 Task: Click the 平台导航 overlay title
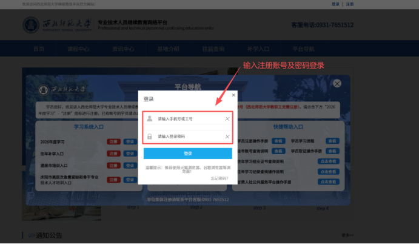point(187,87)
